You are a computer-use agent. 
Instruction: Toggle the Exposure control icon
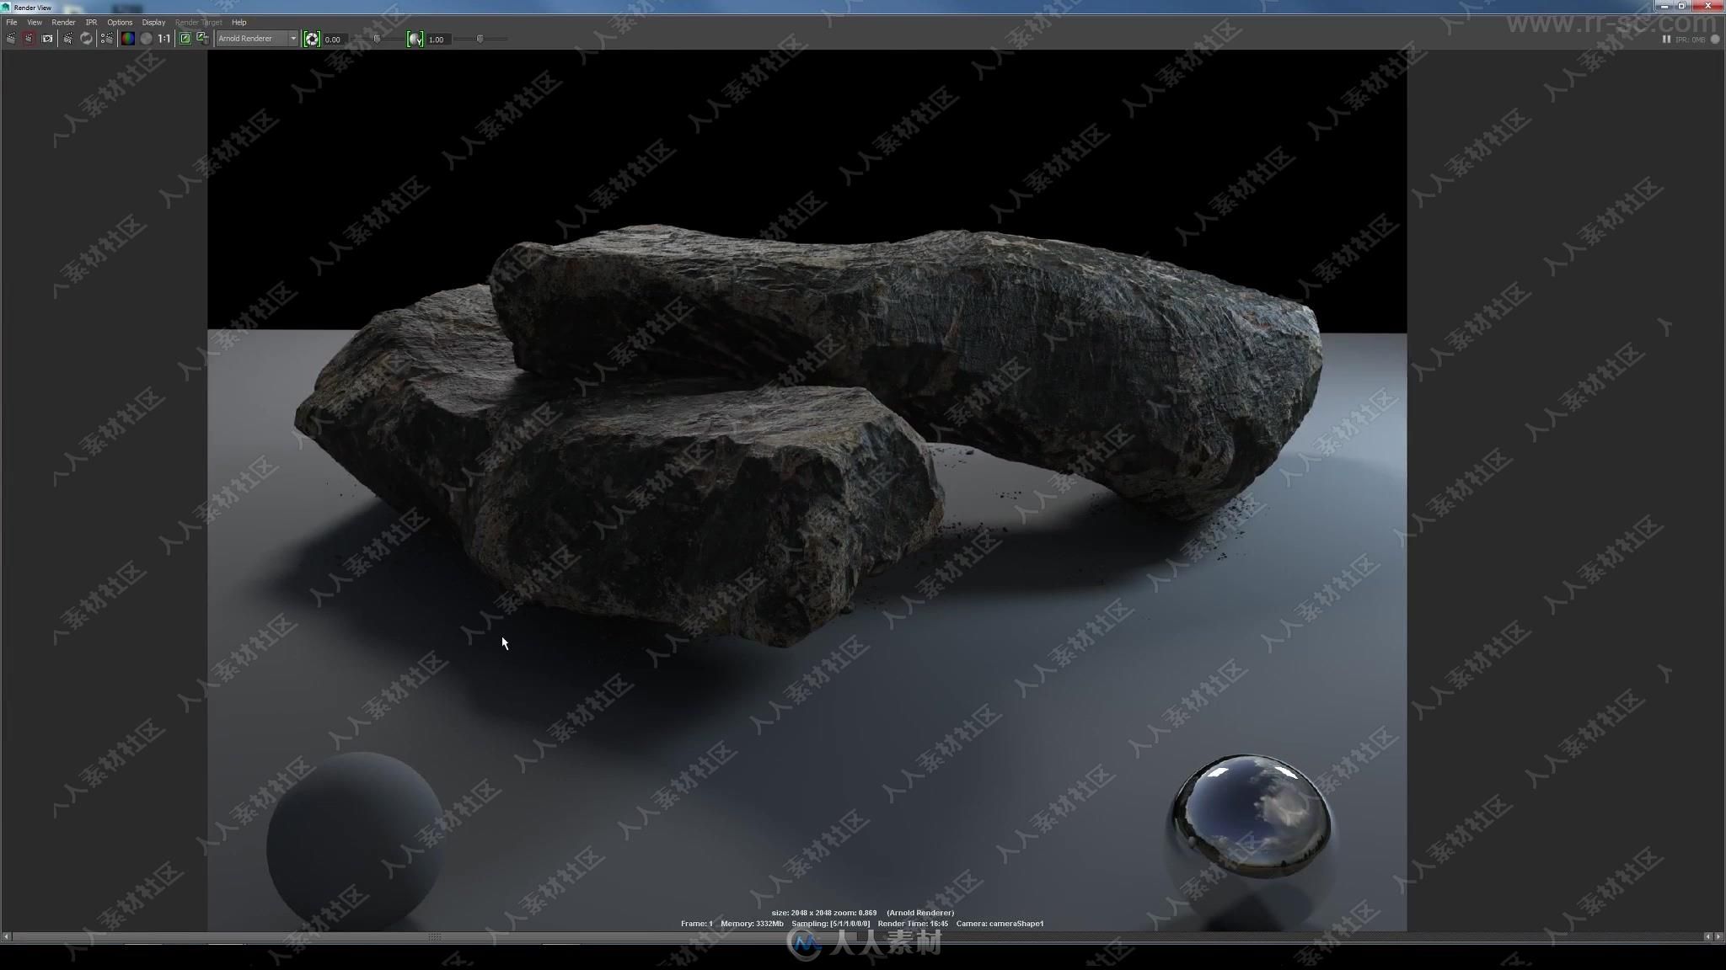tap(312, 39)
